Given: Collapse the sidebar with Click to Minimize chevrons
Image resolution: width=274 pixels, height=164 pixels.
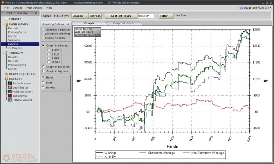Looking at the screenshot, I should pyautogui.click(x=36, y=13).
